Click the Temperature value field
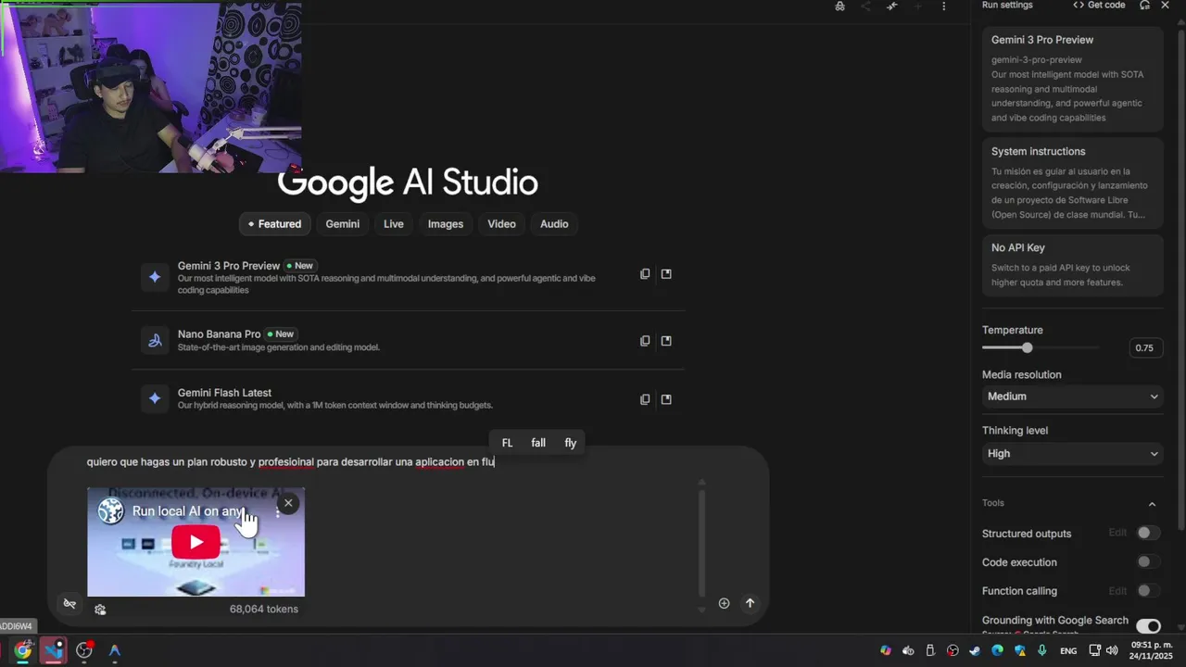The height and width of the screenshot is (667, 1186). tap(1145, 348)
